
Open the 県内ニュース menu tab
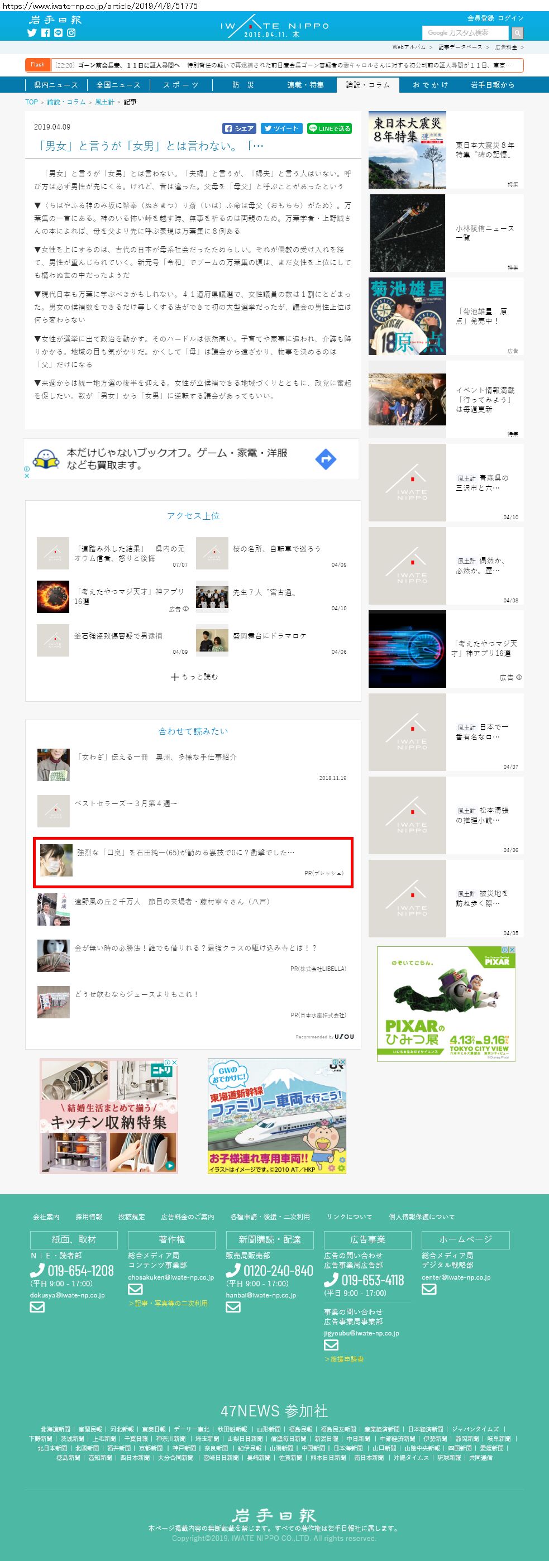click(56, 85)
